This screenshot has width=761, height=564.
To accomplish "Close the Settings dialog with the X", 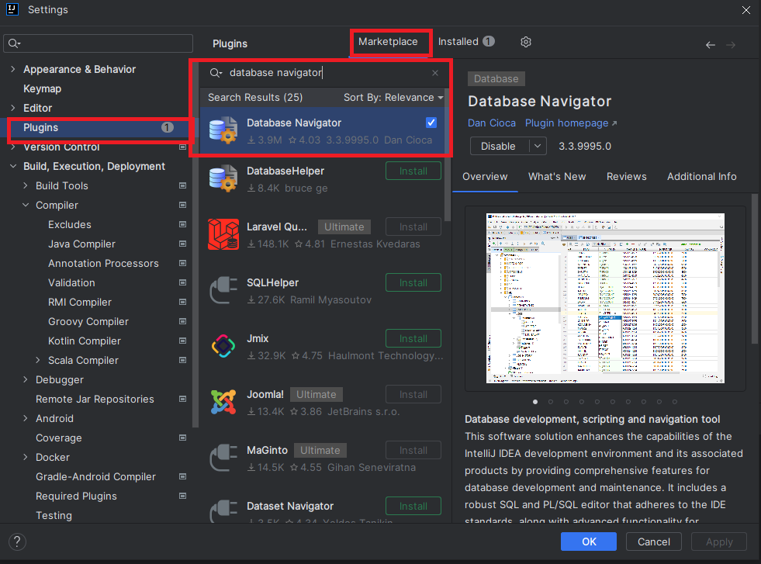I will pos(746,10).
